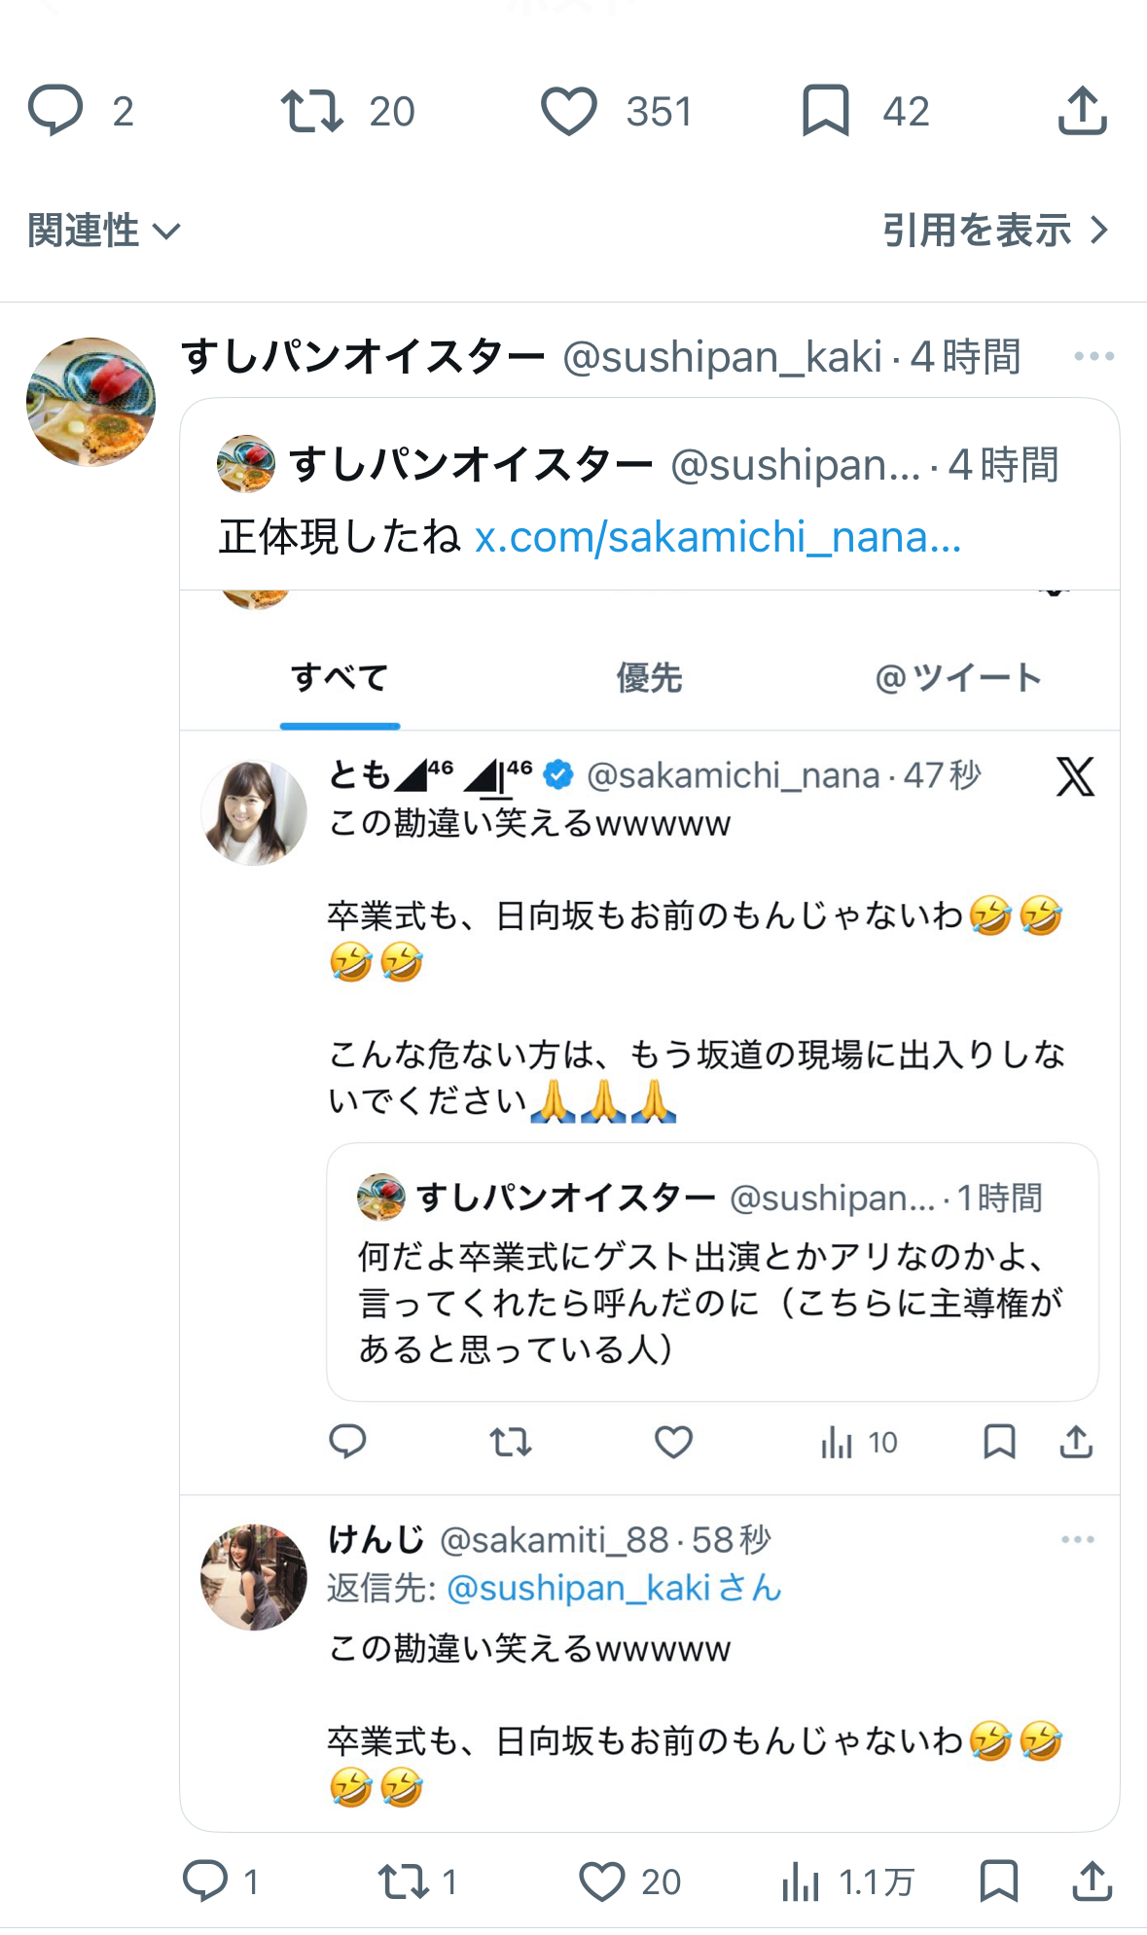Repost the reply with 1 repost
This screenshot has width=1147, height=1935.
(404, 1881)
